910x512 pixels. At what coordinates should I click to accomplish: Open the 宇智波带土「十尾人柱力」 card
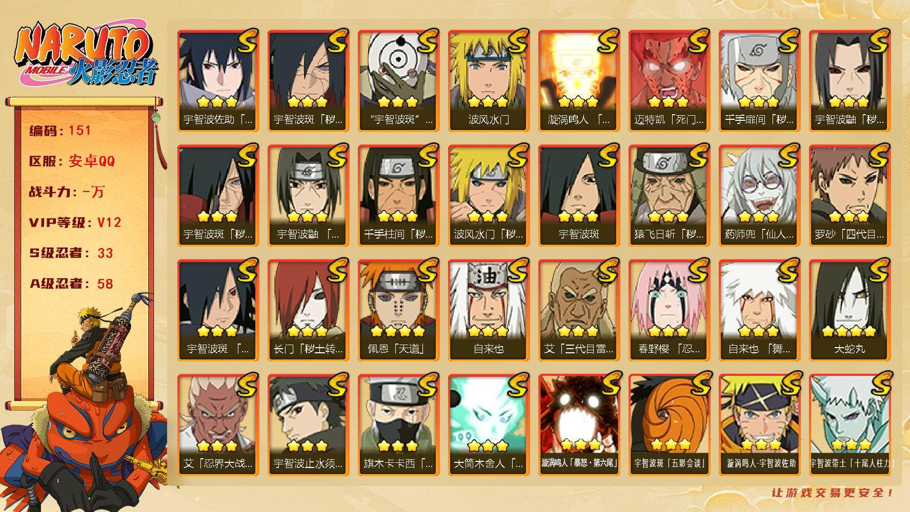click(850, 425)
